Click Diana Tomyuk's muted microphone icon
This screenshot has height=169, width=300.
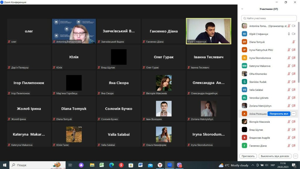[x=294, y=42]
